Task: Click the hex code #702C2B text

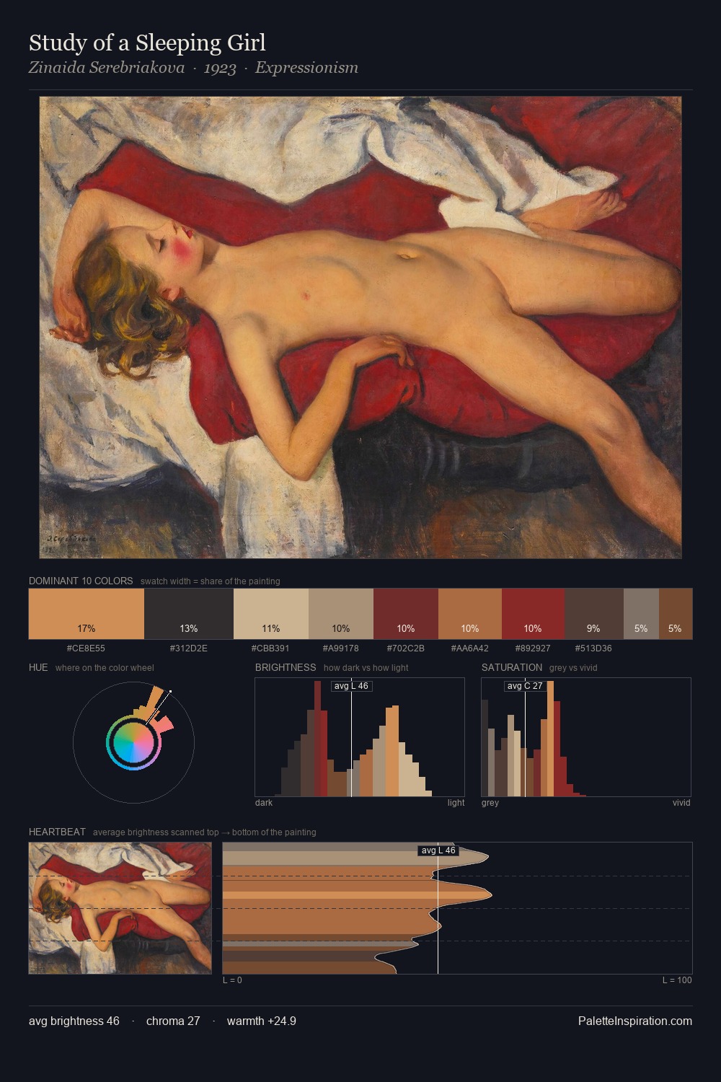Action: click(x=406, y=648)
